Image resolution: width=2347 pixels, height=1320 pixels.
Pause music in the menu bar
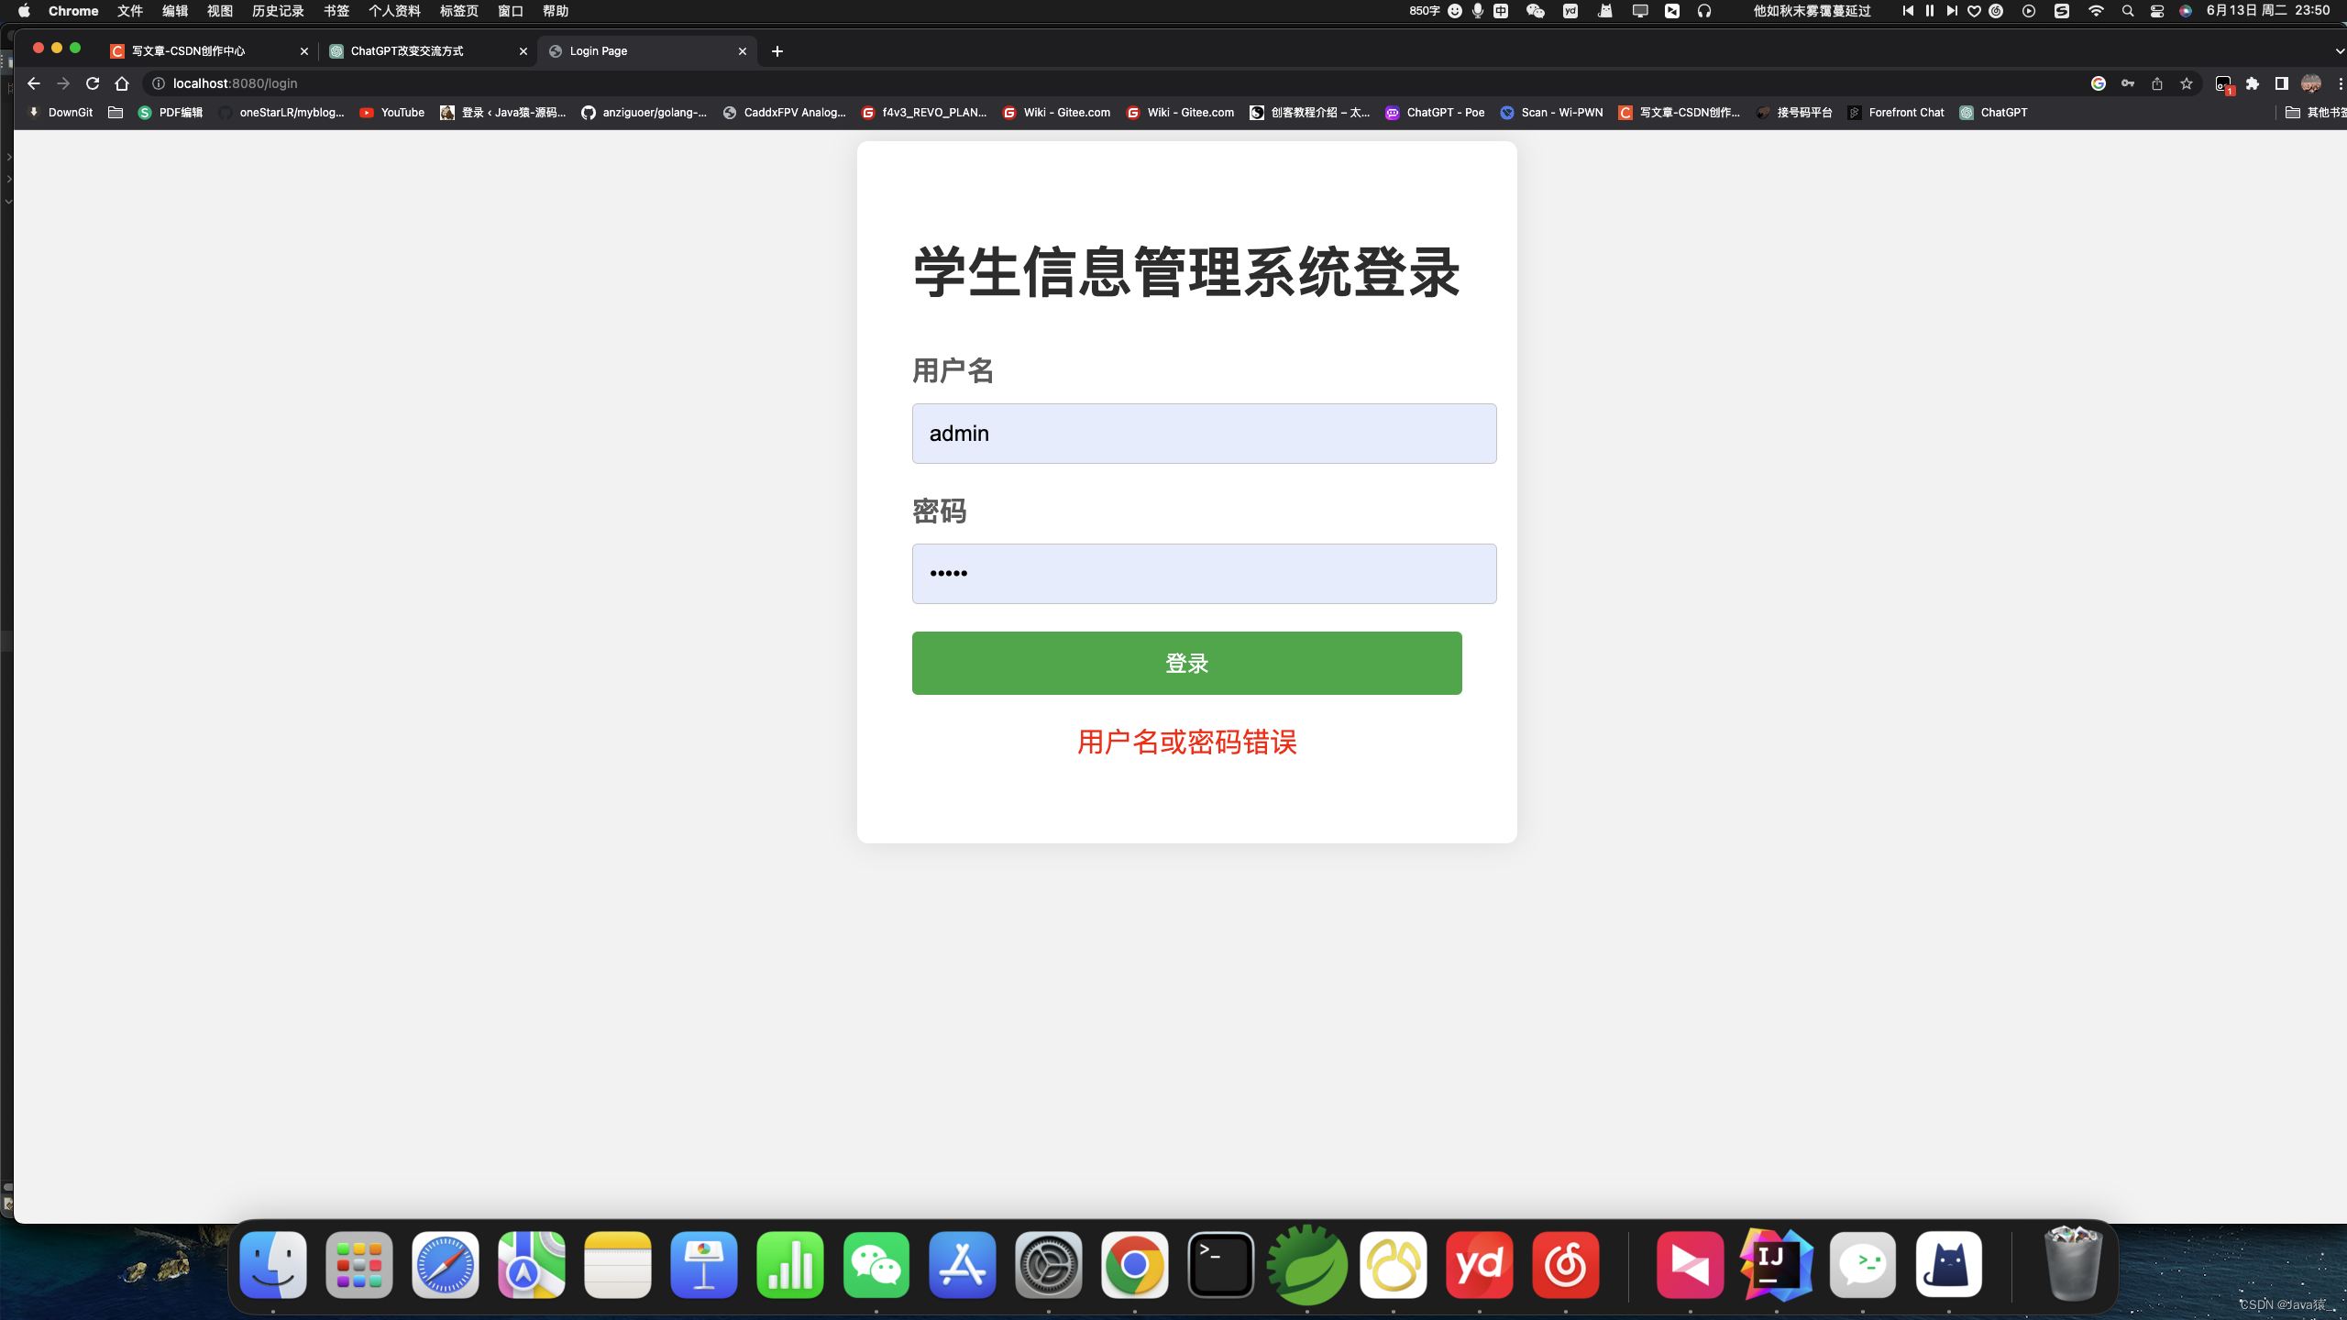point(1930,11)
